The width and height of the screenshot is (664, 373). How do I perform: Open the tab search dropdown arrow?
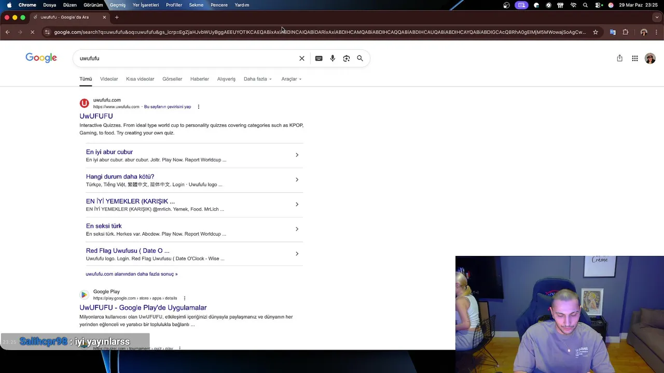(657, 17)
